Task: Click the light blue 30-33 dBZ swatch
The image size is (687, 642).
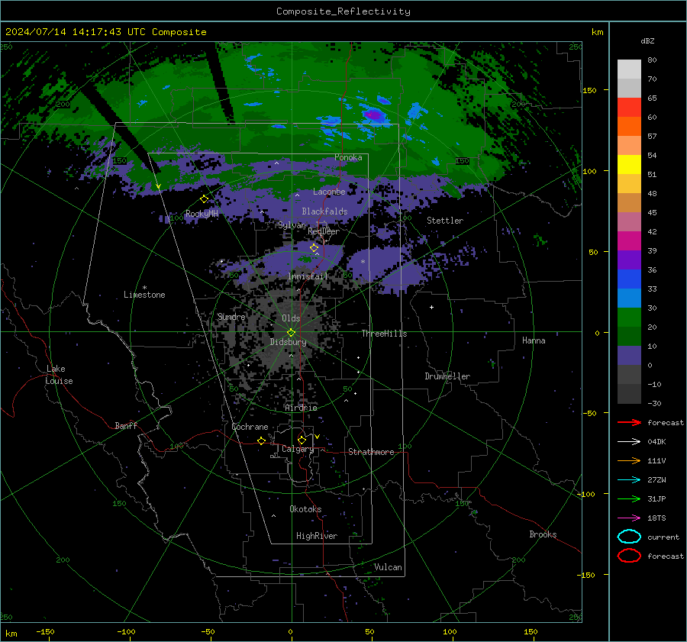Action: (629, 298)
